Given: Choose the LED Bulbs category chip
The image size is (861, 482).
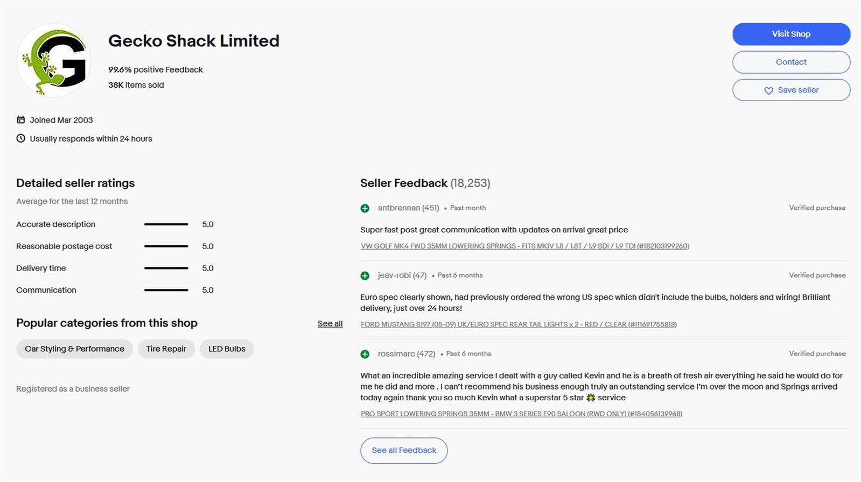Looking at the screenshot, I should 227,349.
